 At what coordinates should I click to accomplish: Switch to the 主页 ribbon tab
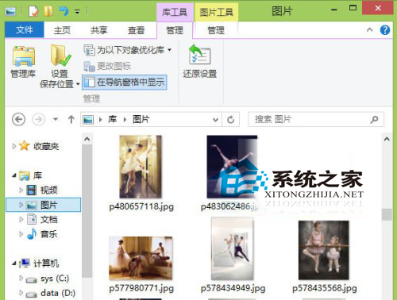tap(62, 30)
